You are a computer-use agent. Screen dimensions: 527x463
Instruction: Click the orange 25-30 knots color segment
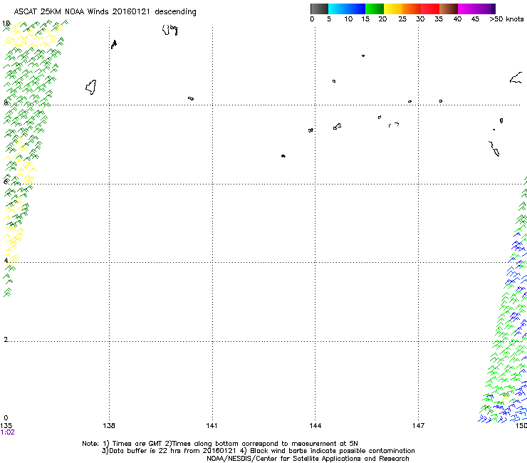pyautogui.click(x=412, y=9)
